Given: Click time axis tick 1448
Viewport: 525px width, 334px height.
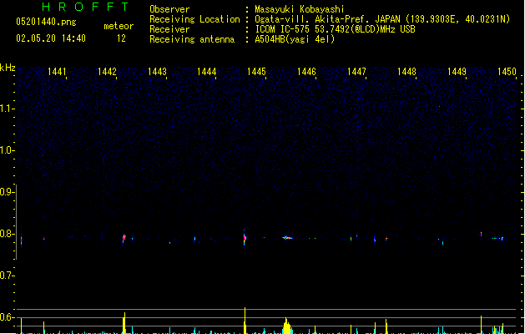Looking at the screenshot, I should click(x=406, y=72).
